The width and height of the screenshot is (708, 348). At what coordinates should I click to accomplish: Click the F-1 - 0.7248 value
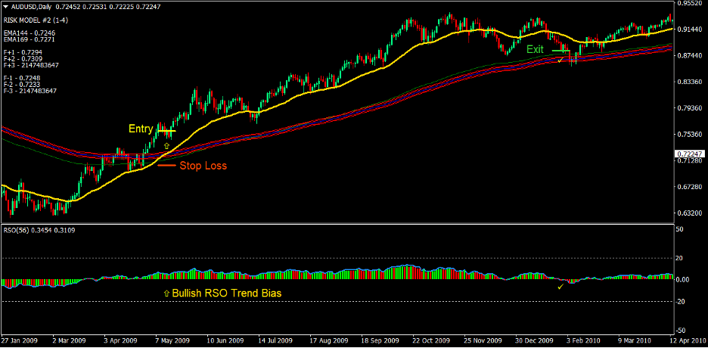click(22, 78)
